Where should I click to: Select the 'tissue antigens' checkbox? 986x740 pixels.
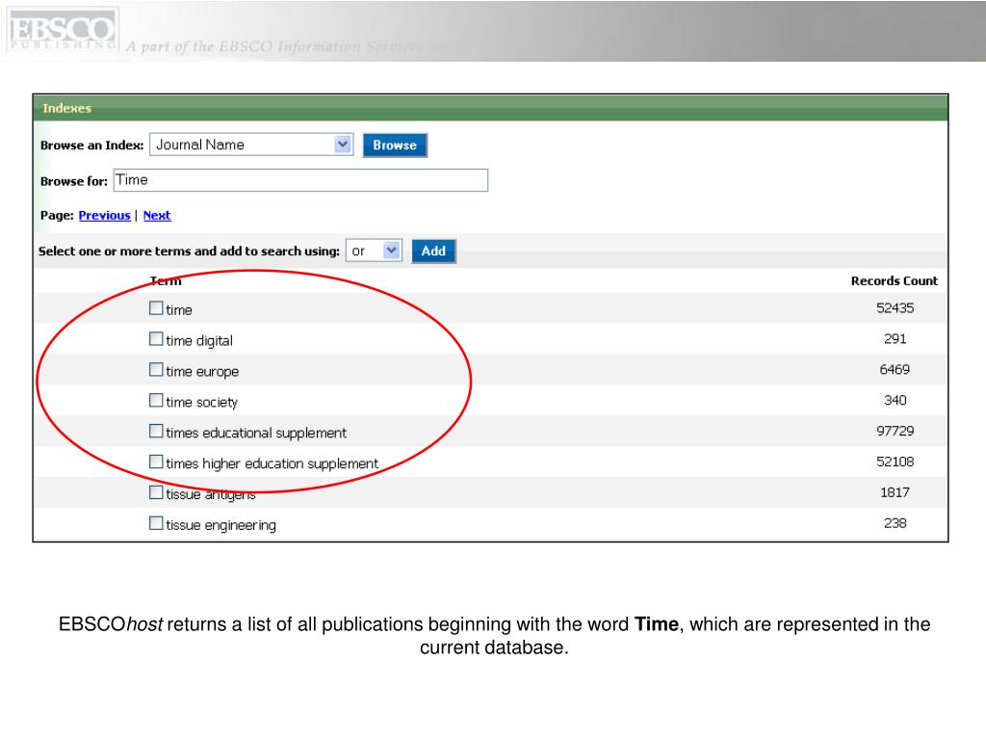pos(156,492)
